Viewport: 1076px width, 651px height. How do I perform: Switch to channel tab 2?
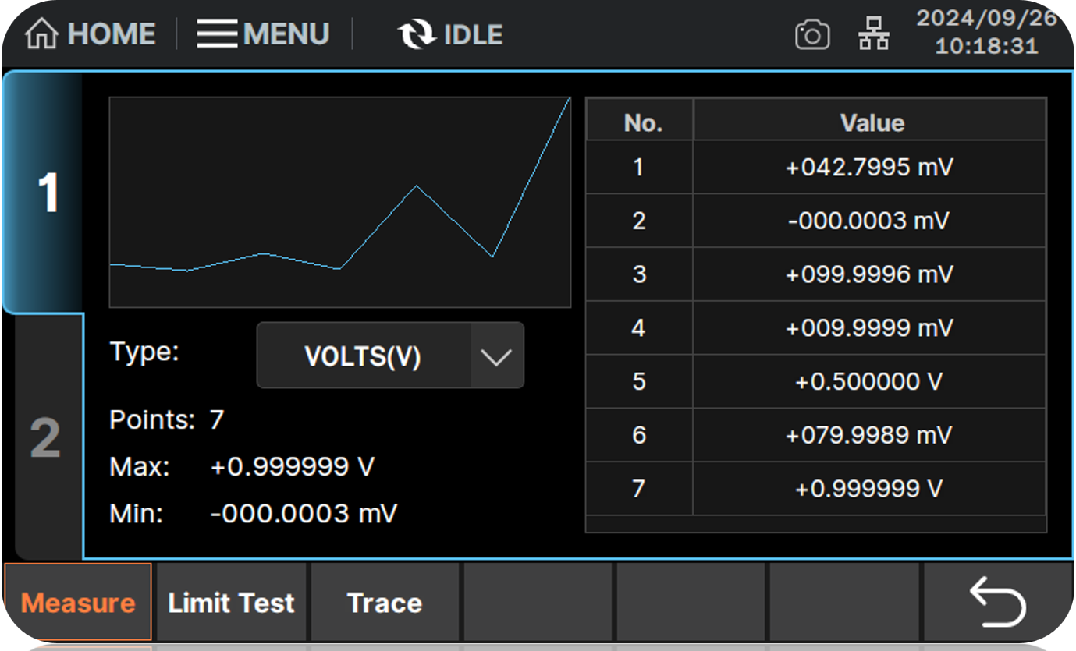pos(47,438)
